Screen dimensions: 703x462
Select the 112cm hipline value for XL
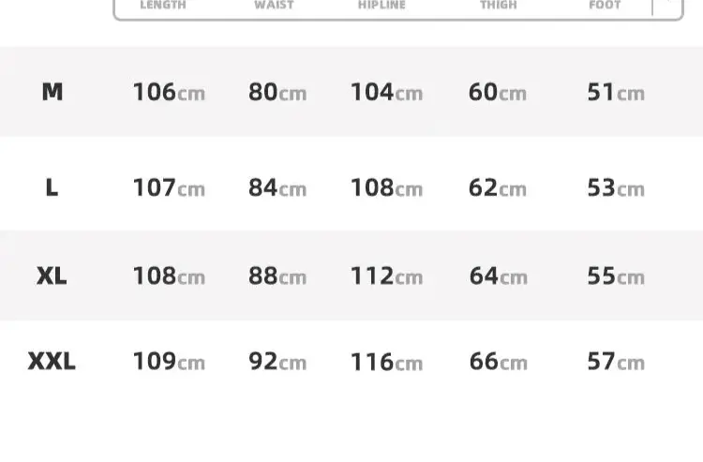point(386,276)
